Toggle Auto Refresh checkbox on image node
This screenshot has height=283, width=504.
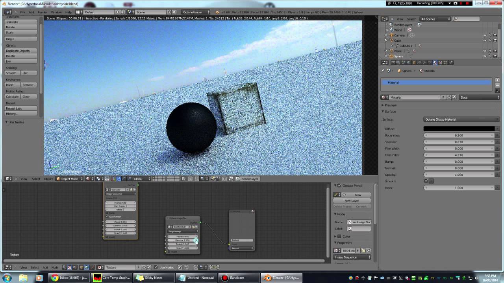pos(107,217)
